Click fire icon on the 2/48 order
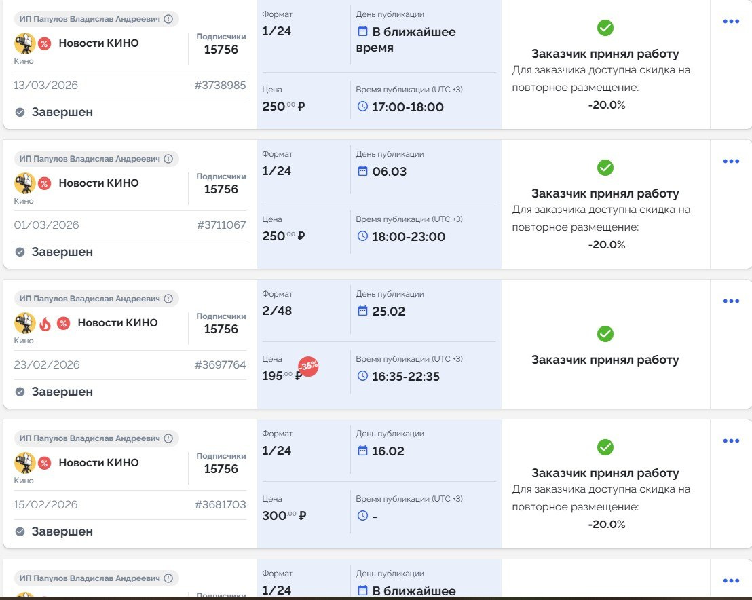 tap(45, 323)
